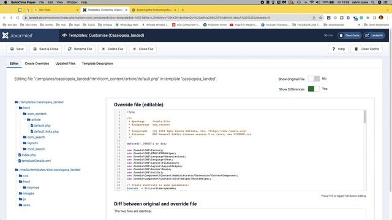Open the Landed At site link pill

click(x=374, y=35)
